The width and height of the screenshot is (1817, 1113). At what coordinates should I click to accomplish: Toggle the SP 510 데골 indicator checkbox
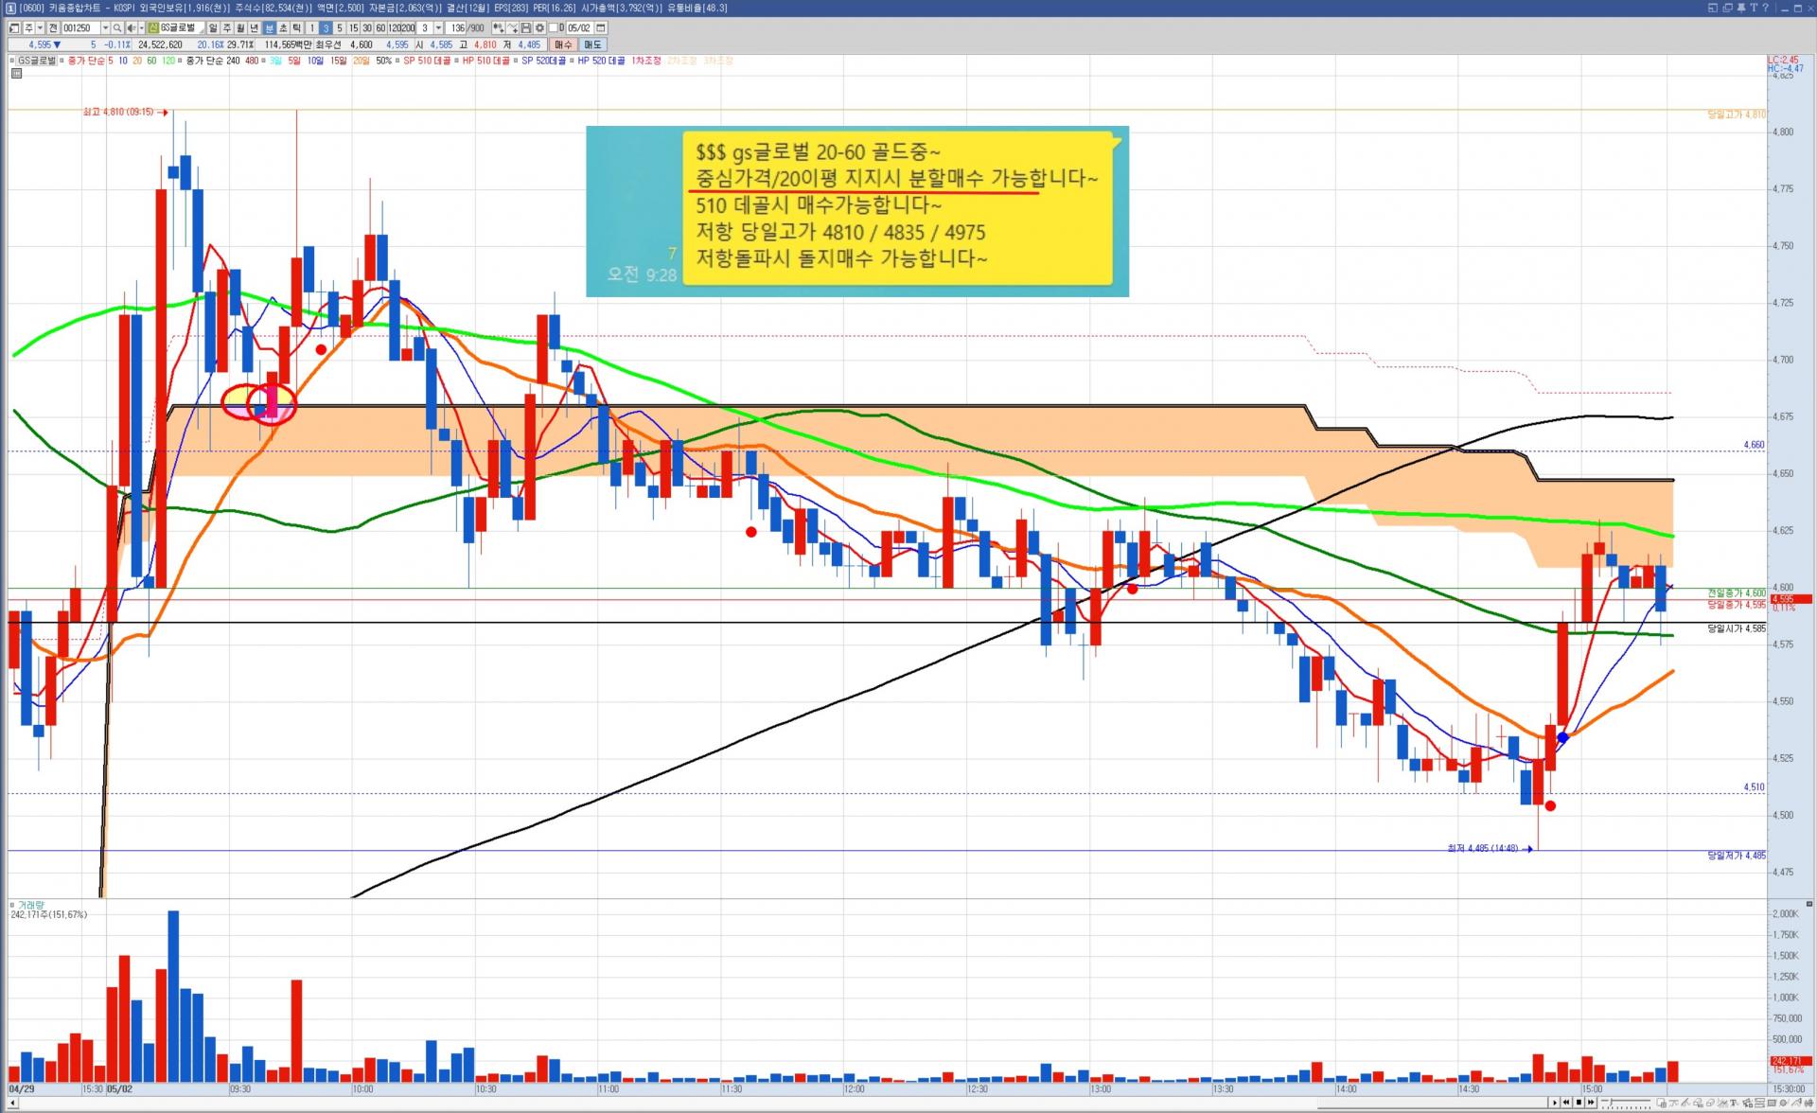[397, 61]
